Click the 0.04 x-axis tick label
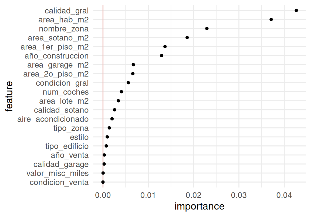311x217 pixels. pos(284,194)
